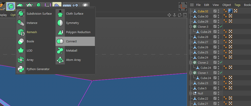Expand the Null object hierarchy
This screenshot has height=106, width=251.
point(191,93)
